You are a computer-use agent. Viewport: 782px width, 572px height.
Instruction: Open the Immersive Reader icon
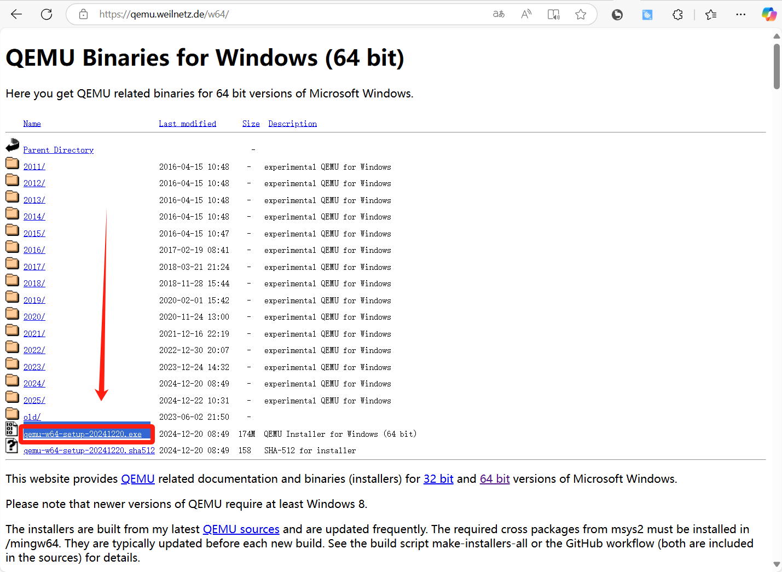[553, 14]
